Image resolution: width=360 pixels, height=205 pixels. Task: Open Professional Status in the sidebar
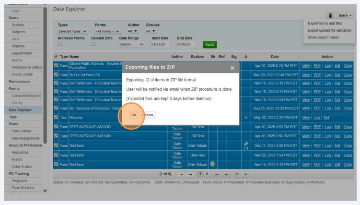[x=27, y=67]
